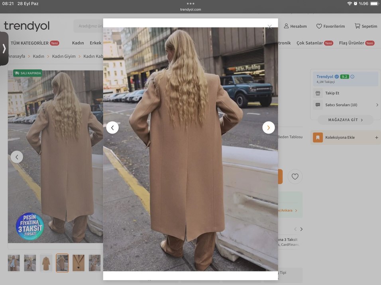Show next image in lightbox
The height and width of the screenshot is (285, 381).
(268, 128)
